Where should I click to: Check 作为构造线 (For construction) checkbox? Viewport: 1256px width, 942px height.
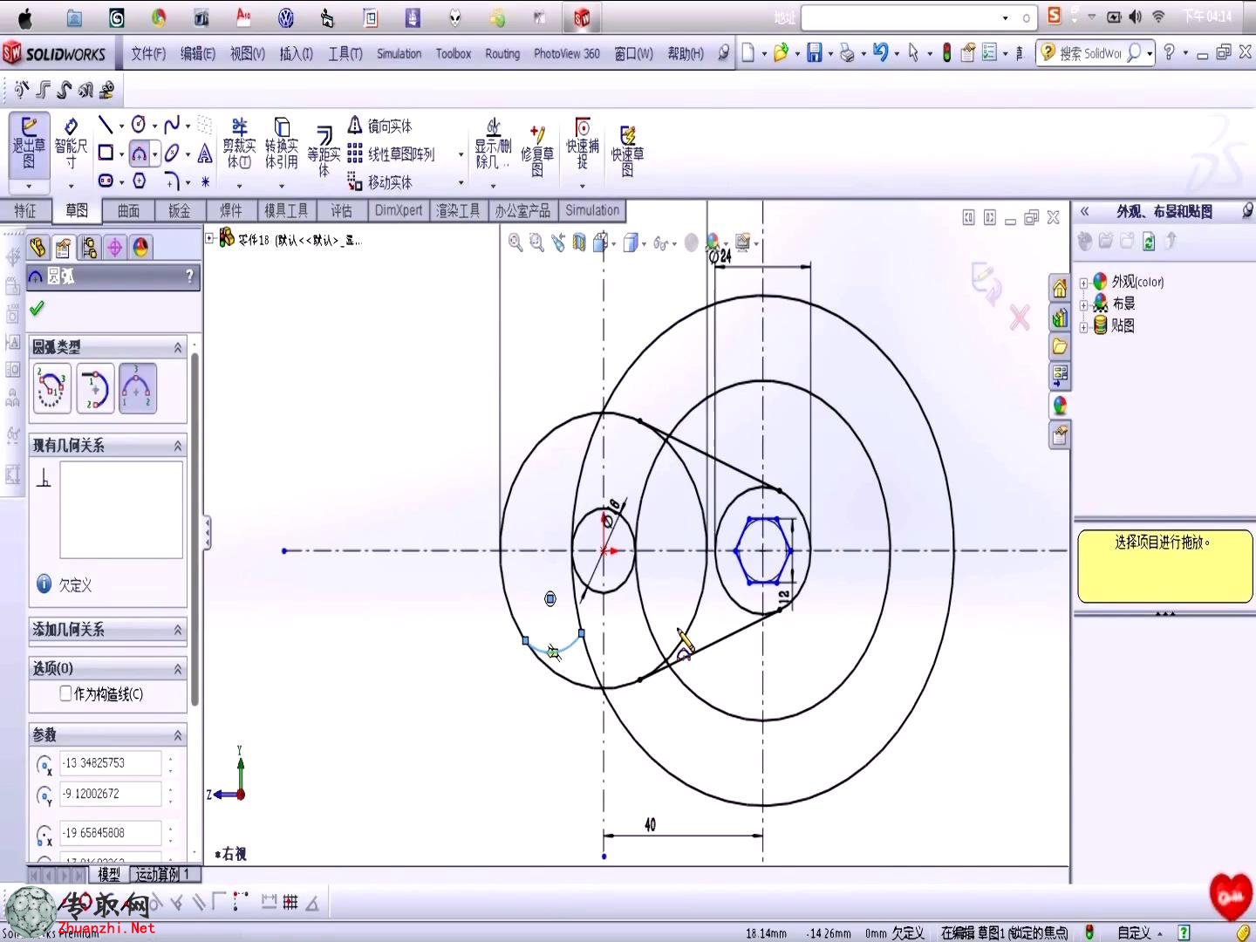click(65, 693)
